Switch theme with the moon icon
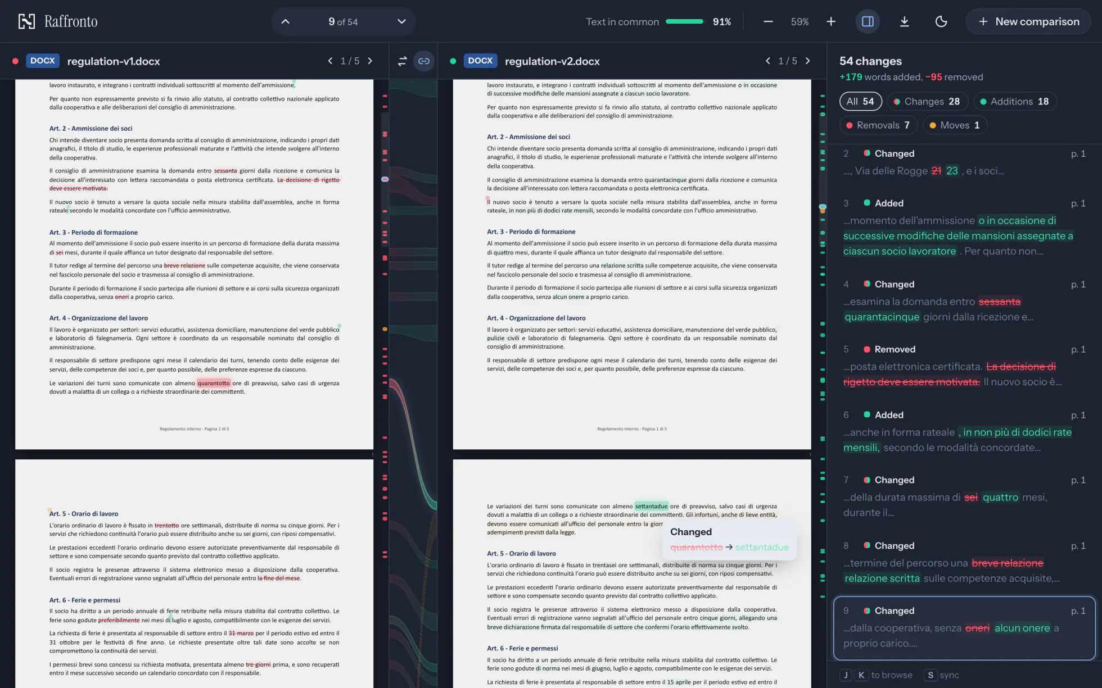This screenshot has width=1102, height=688. click(941, 21)
